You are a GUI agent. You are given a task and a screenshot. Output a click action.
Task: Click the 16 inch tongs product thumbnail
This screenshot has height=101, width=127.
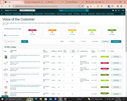click(x=6, y=63)
